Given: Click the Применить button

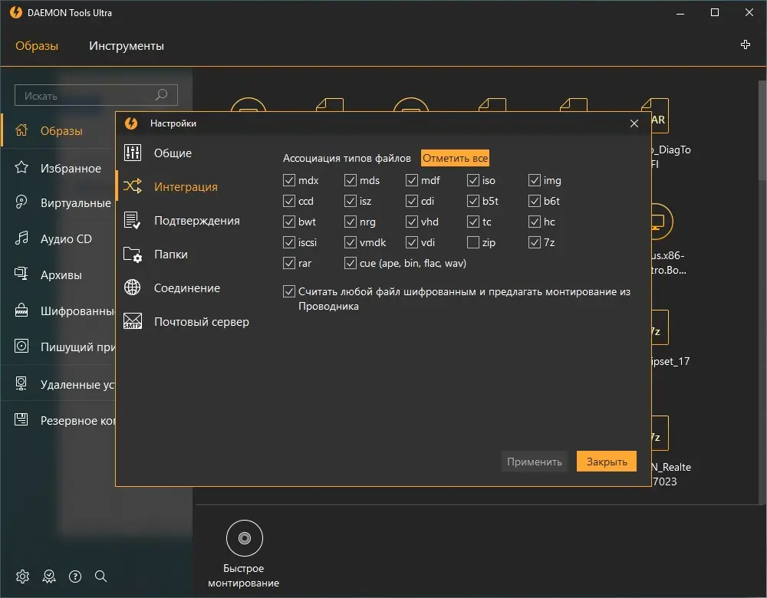Looking at the screenshot, I should click(x=534, y=462).
